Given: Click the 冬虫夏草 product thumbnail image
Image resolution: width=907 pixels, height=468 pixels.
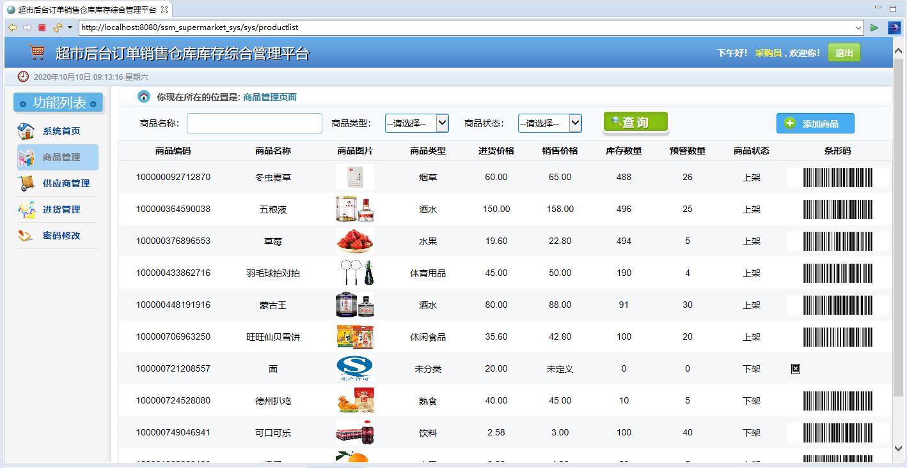Looking at the screenshot, I should click(355, 177).
